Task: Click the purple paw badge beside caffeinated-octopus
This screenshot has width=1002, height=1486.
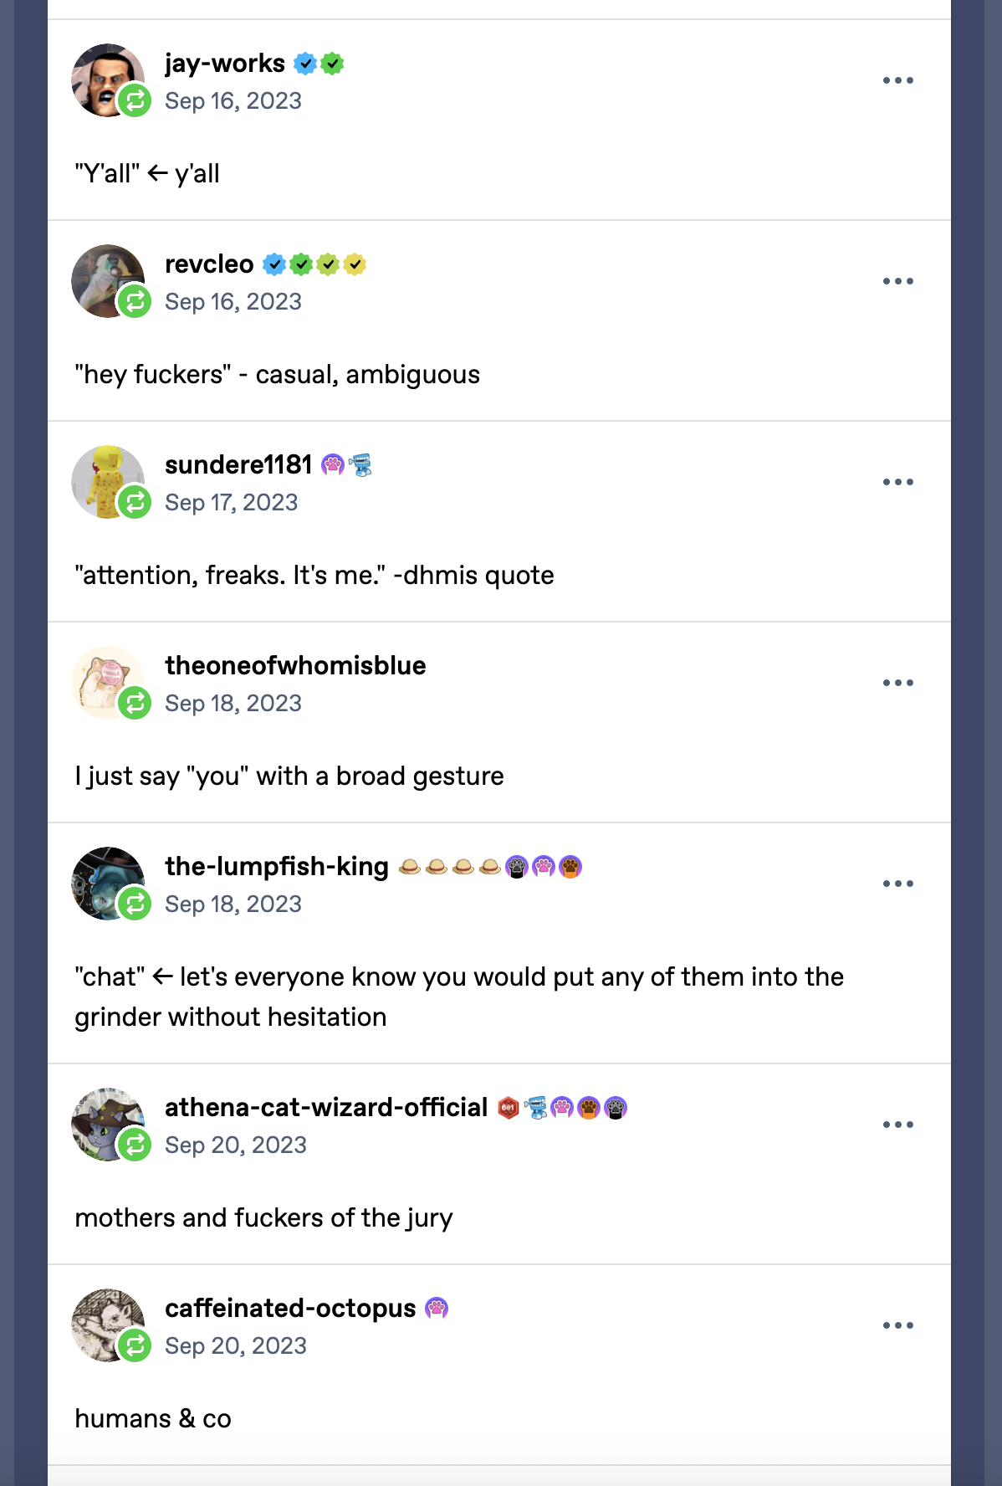Action: pyautogui.click(x=437, y=1309)
